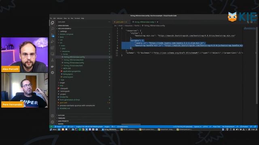Click the UTF-8 encoding status item
Image resolution: width=259 pixels, height=145 pixels.
[x=205, y=127]
